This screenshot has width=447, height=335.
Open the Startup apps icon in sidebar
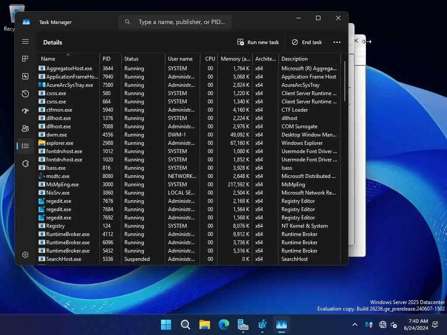click(x=25, y=111)
